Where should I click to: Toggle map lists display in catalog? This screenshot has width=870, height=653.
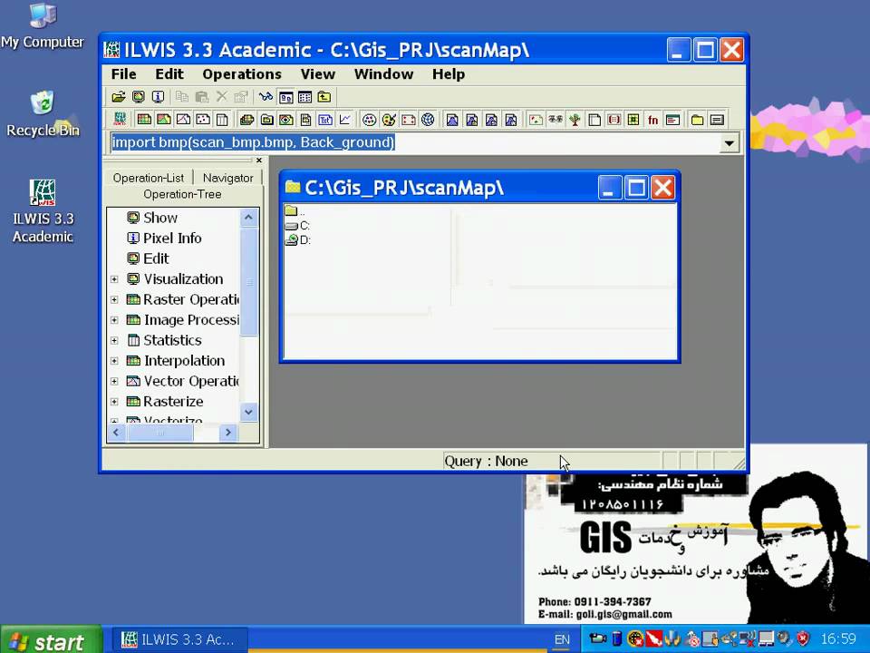(x=246, y=120)
